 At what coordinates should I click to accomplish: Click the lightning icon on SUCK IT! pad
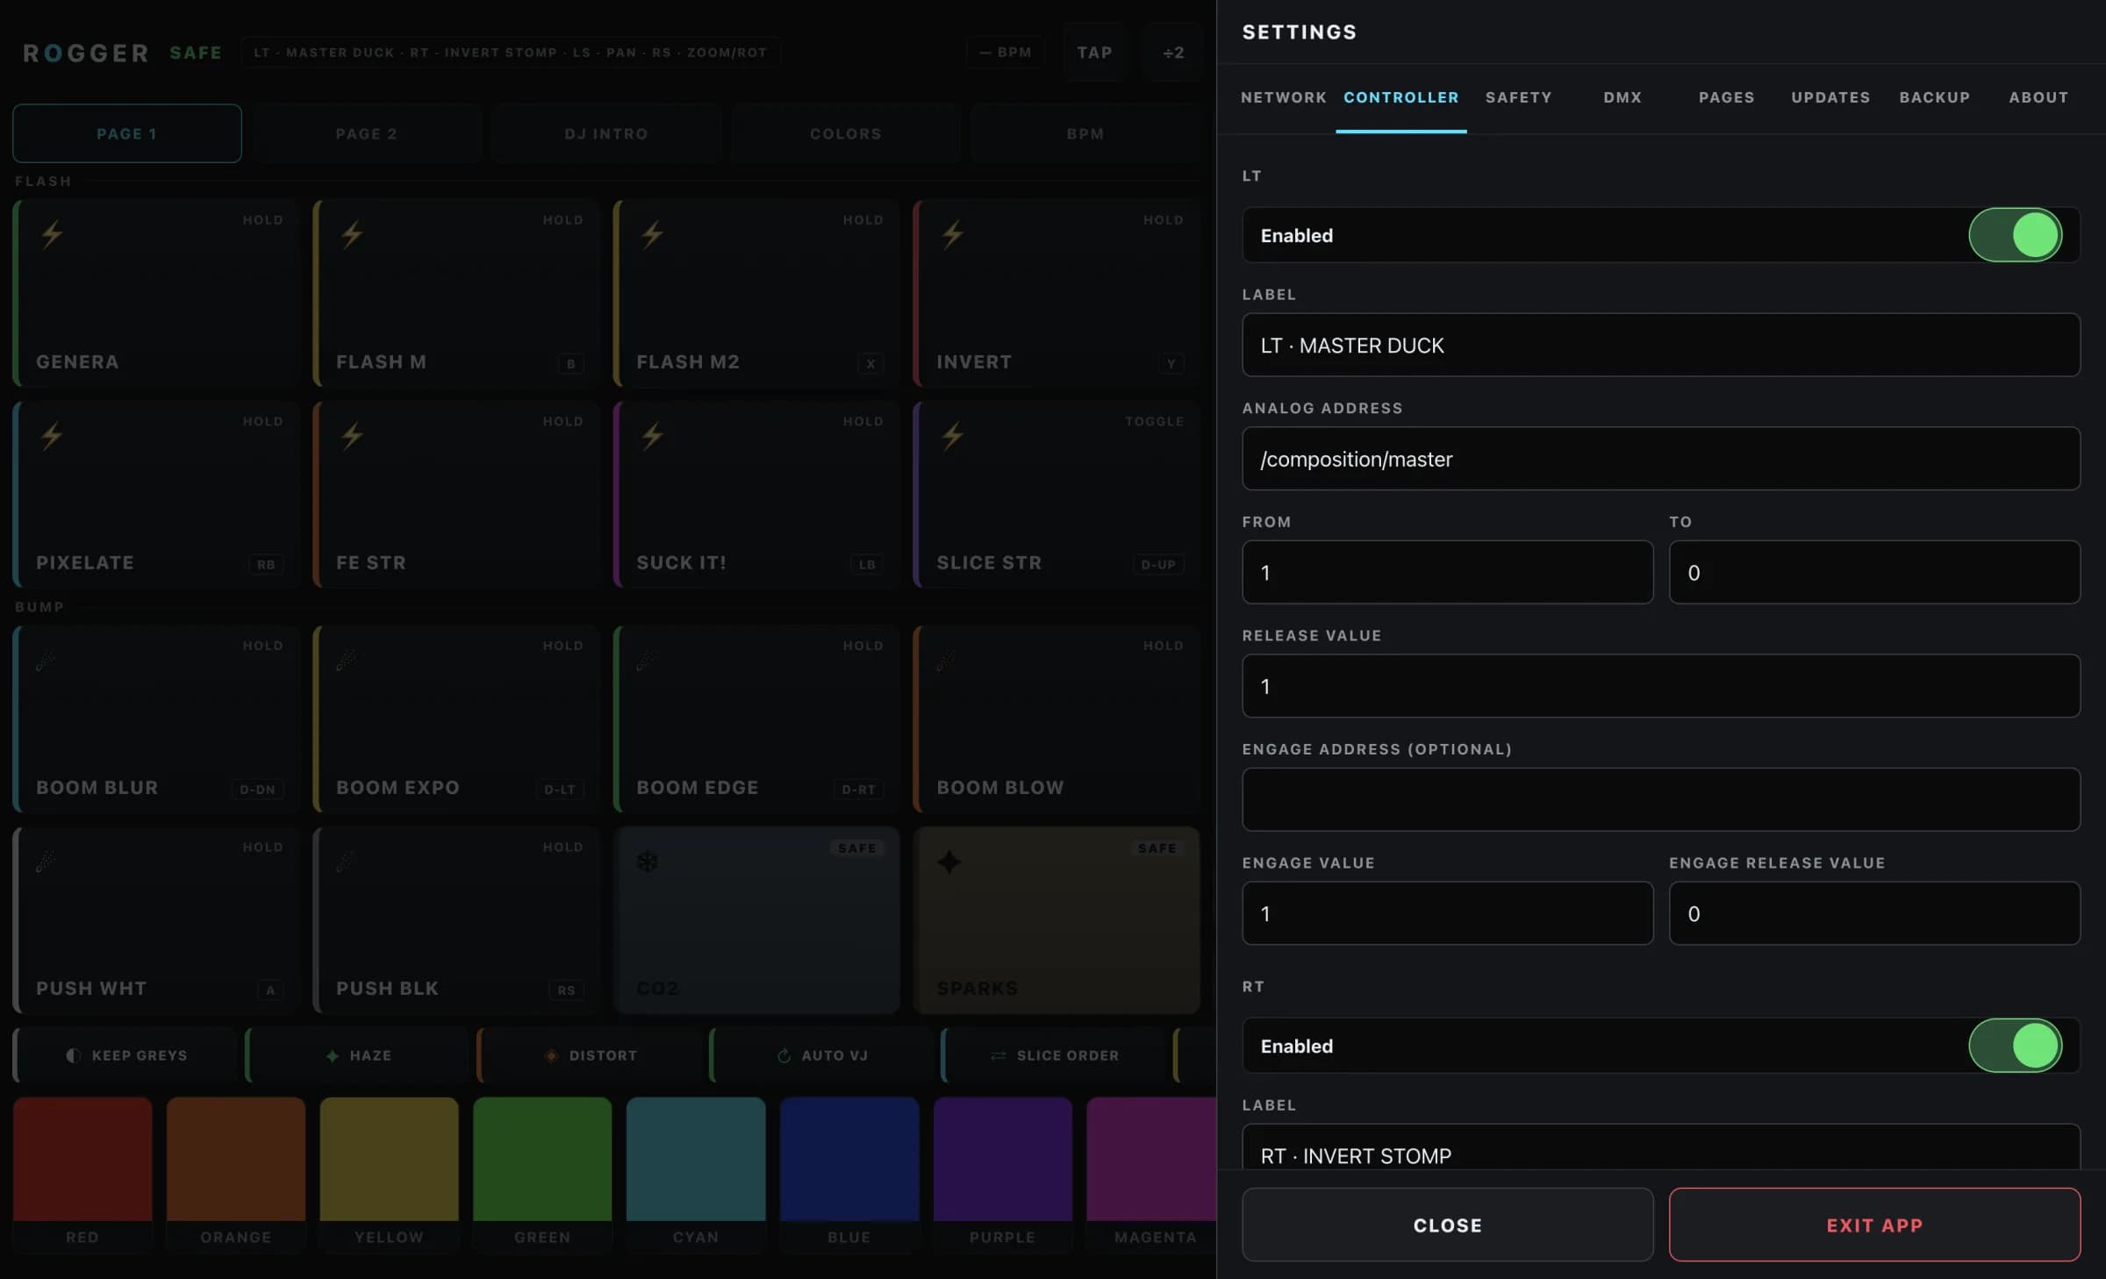[x=653, y=435]
